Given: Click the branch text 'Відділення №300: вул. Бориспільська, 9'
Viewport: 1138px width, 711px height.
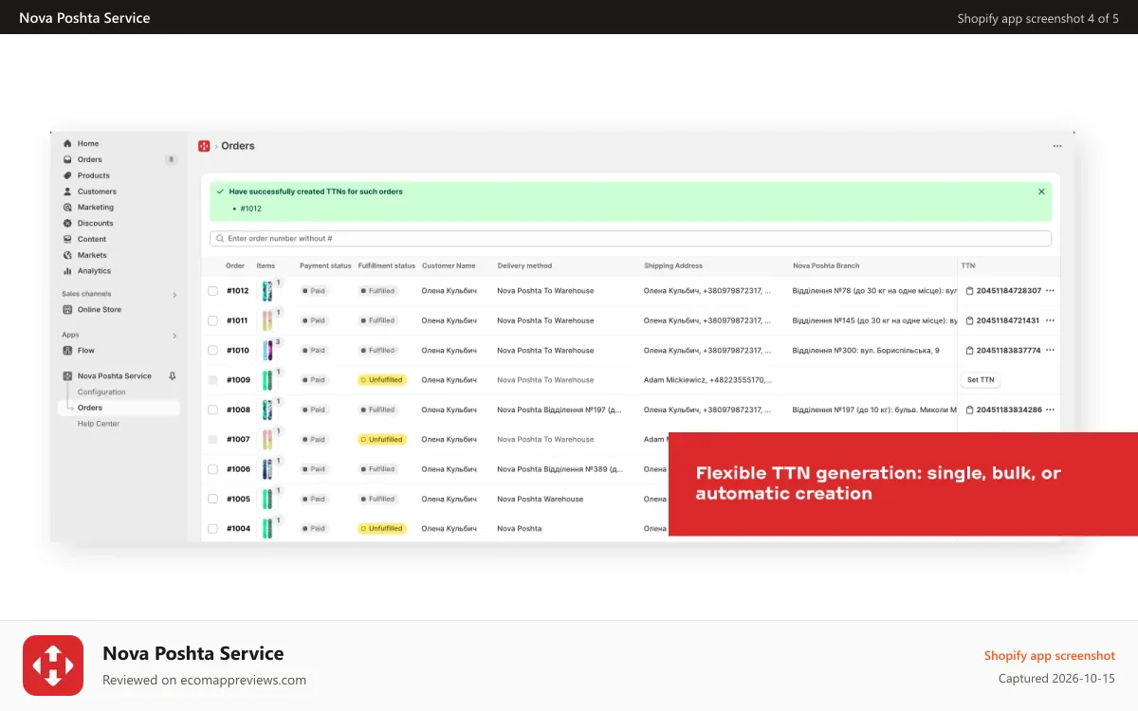Looking at the screenshot, I should tap(866, 351).
